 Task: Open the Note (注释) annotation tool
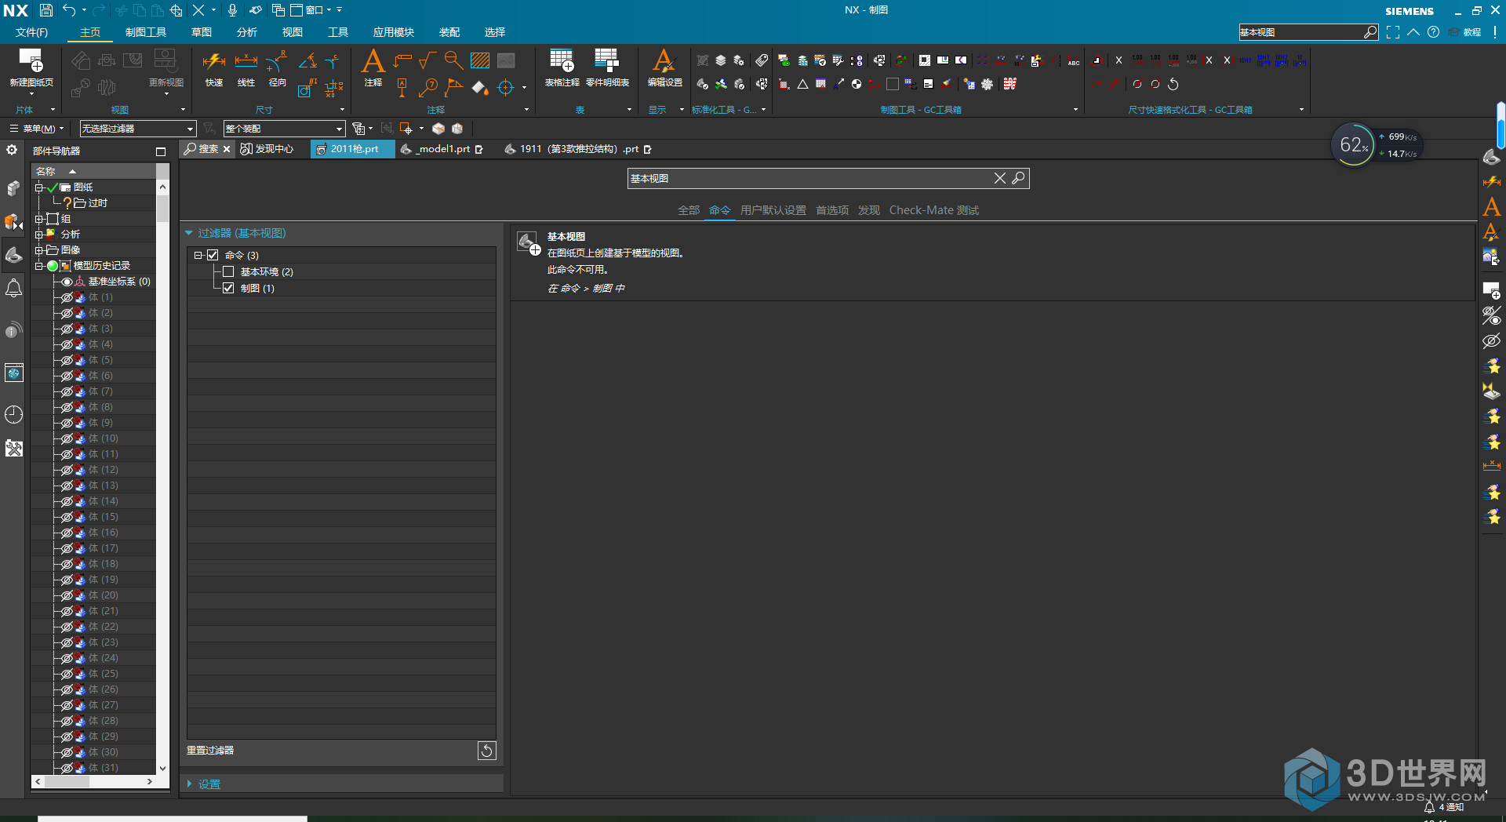click(373, 69)
